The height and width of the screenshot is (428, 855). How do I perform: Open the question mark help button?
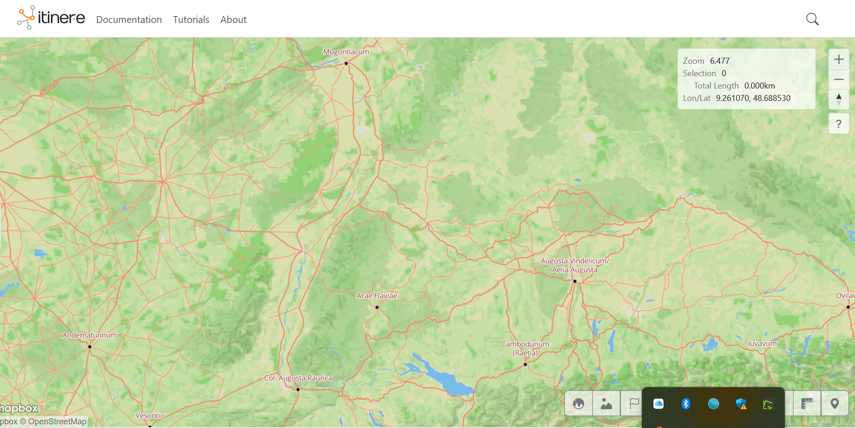[x=838, y=124]
